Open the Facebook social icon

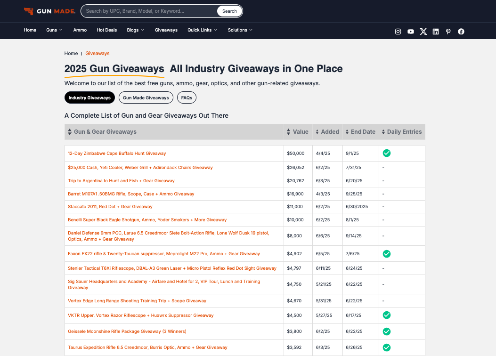[461, 32]
